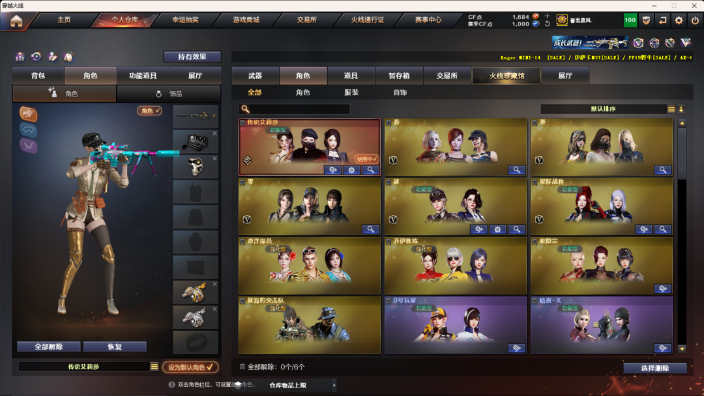Click the character search input field
This screenshot has height=396, width=704.
point(294,109)
